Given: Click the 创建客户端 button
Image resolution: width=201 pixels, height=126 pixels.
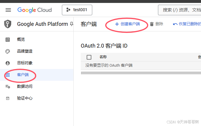Looking at the screenshot, I should coord(127,24).
